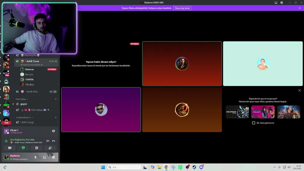Open user settings gear
Screen dimensions: 304x171
click(x=53, y=157)
